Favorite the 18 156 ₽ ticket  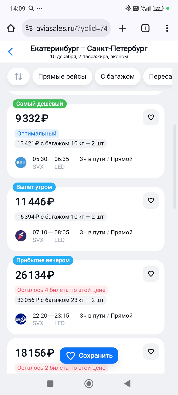tap(151, 352)
